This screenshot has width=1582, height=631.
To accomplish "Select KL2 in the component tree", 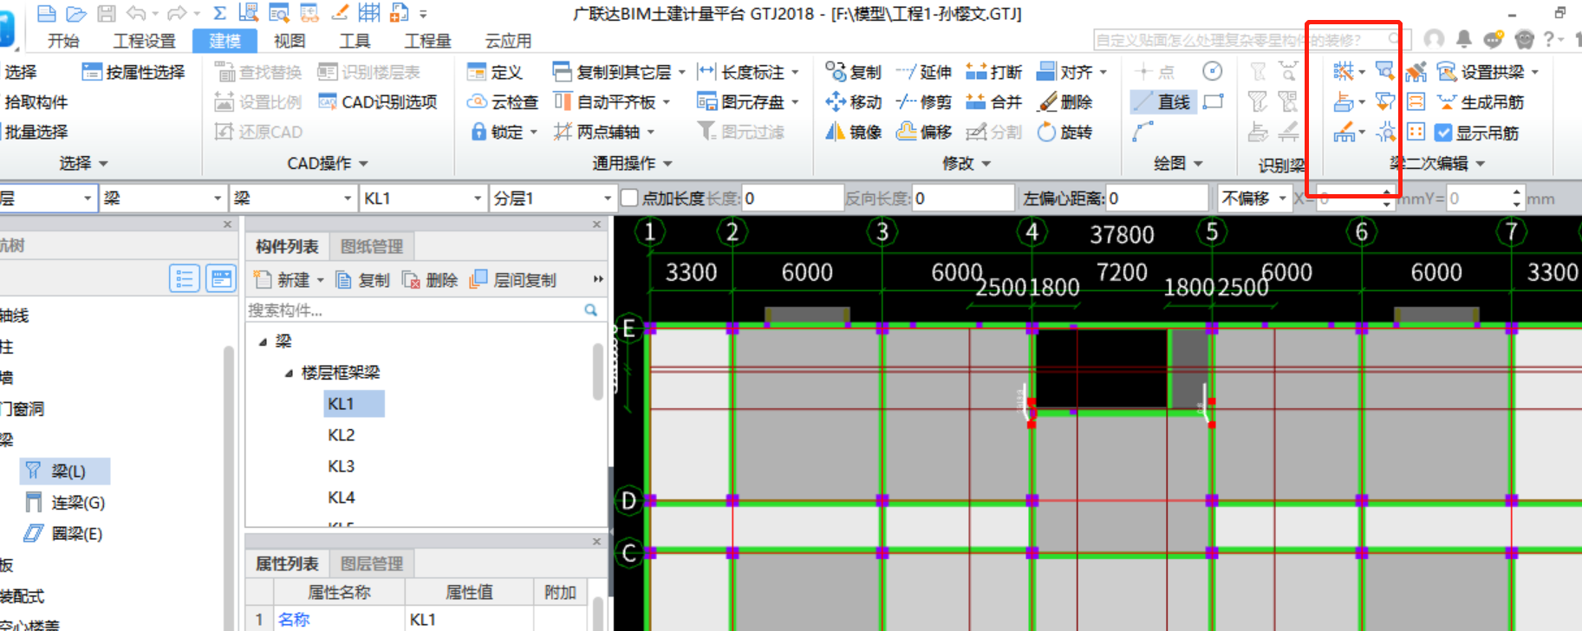I will 342,435.
